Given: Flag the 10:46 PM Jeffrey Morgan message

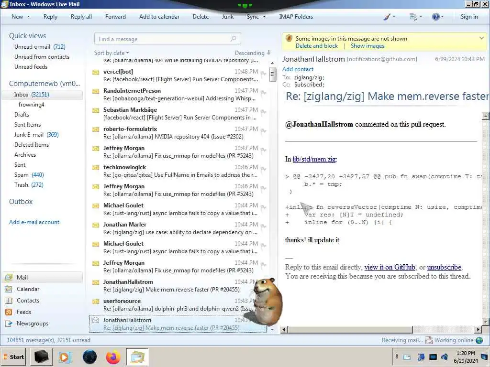Looking at the screenshot, I should coord(264,188).
